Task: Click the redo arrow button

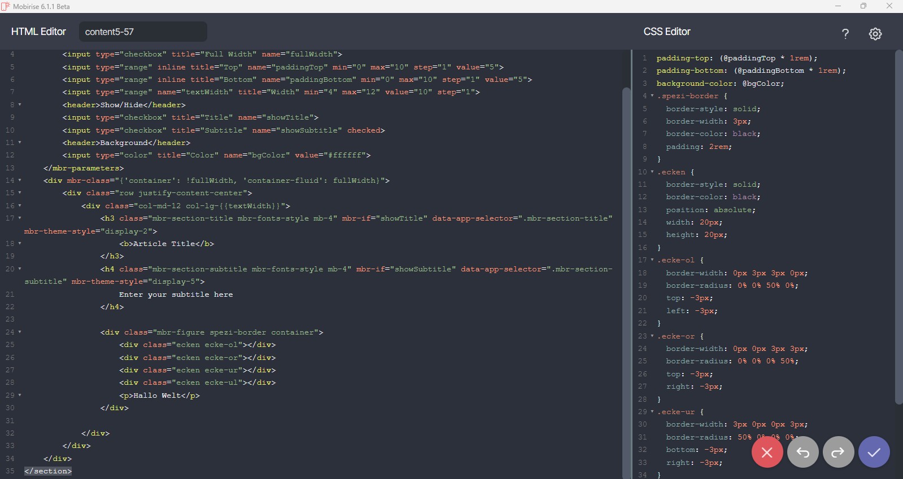Action: coord(838,452)
